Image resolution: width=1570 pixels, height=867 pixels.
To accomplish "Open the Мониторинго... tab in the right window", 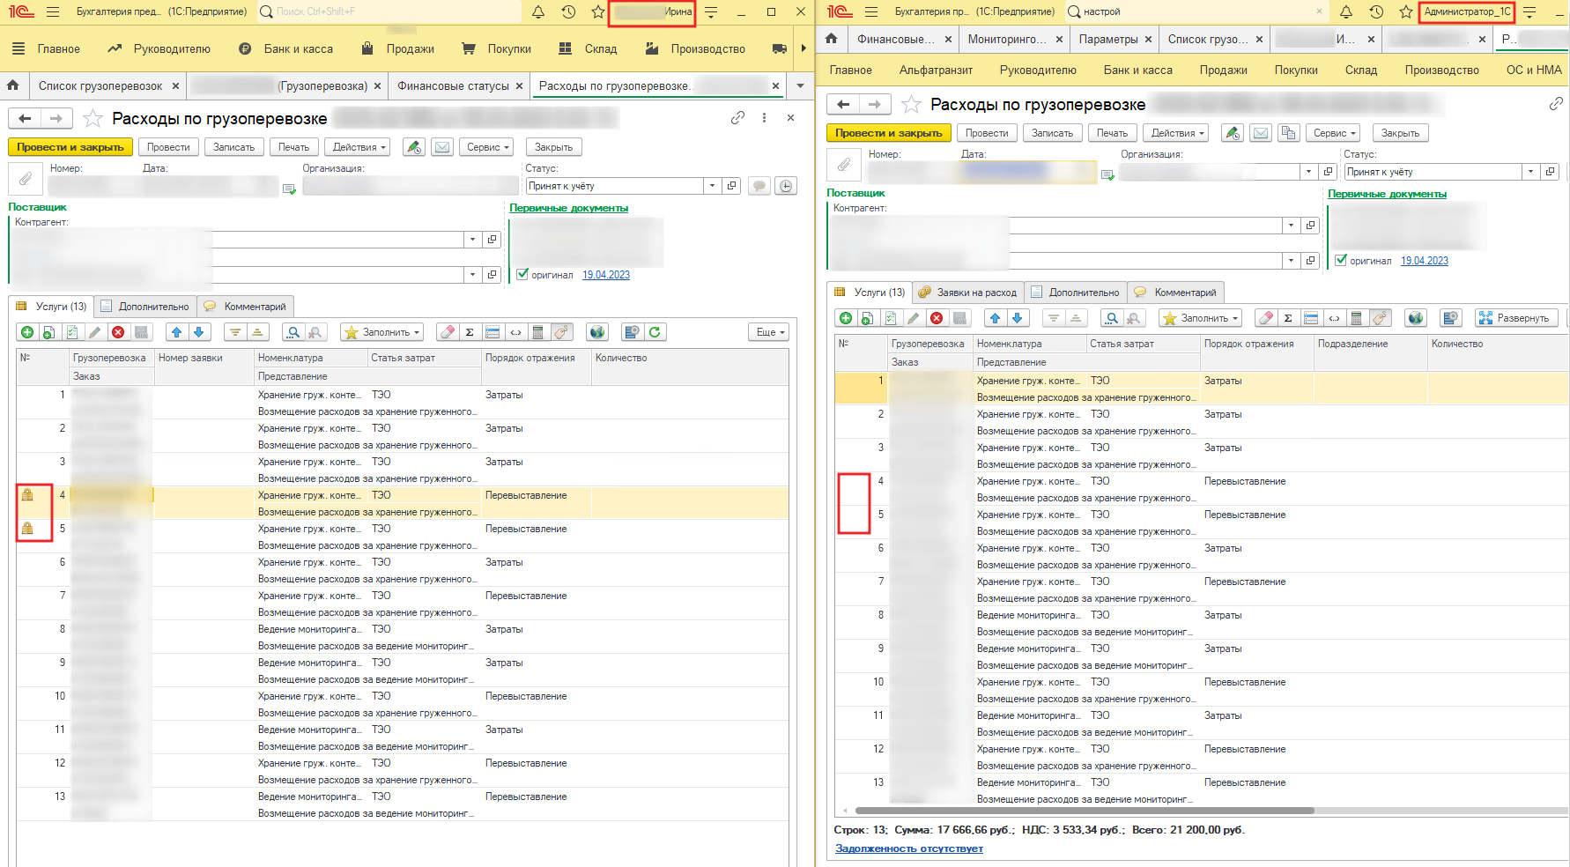I will [x=1007, y=39].
